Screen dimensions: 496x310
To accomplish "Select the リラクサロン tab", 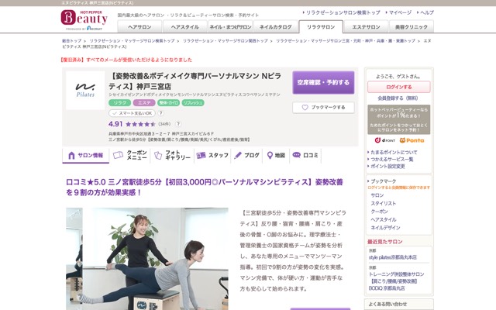I will [321, 27].
